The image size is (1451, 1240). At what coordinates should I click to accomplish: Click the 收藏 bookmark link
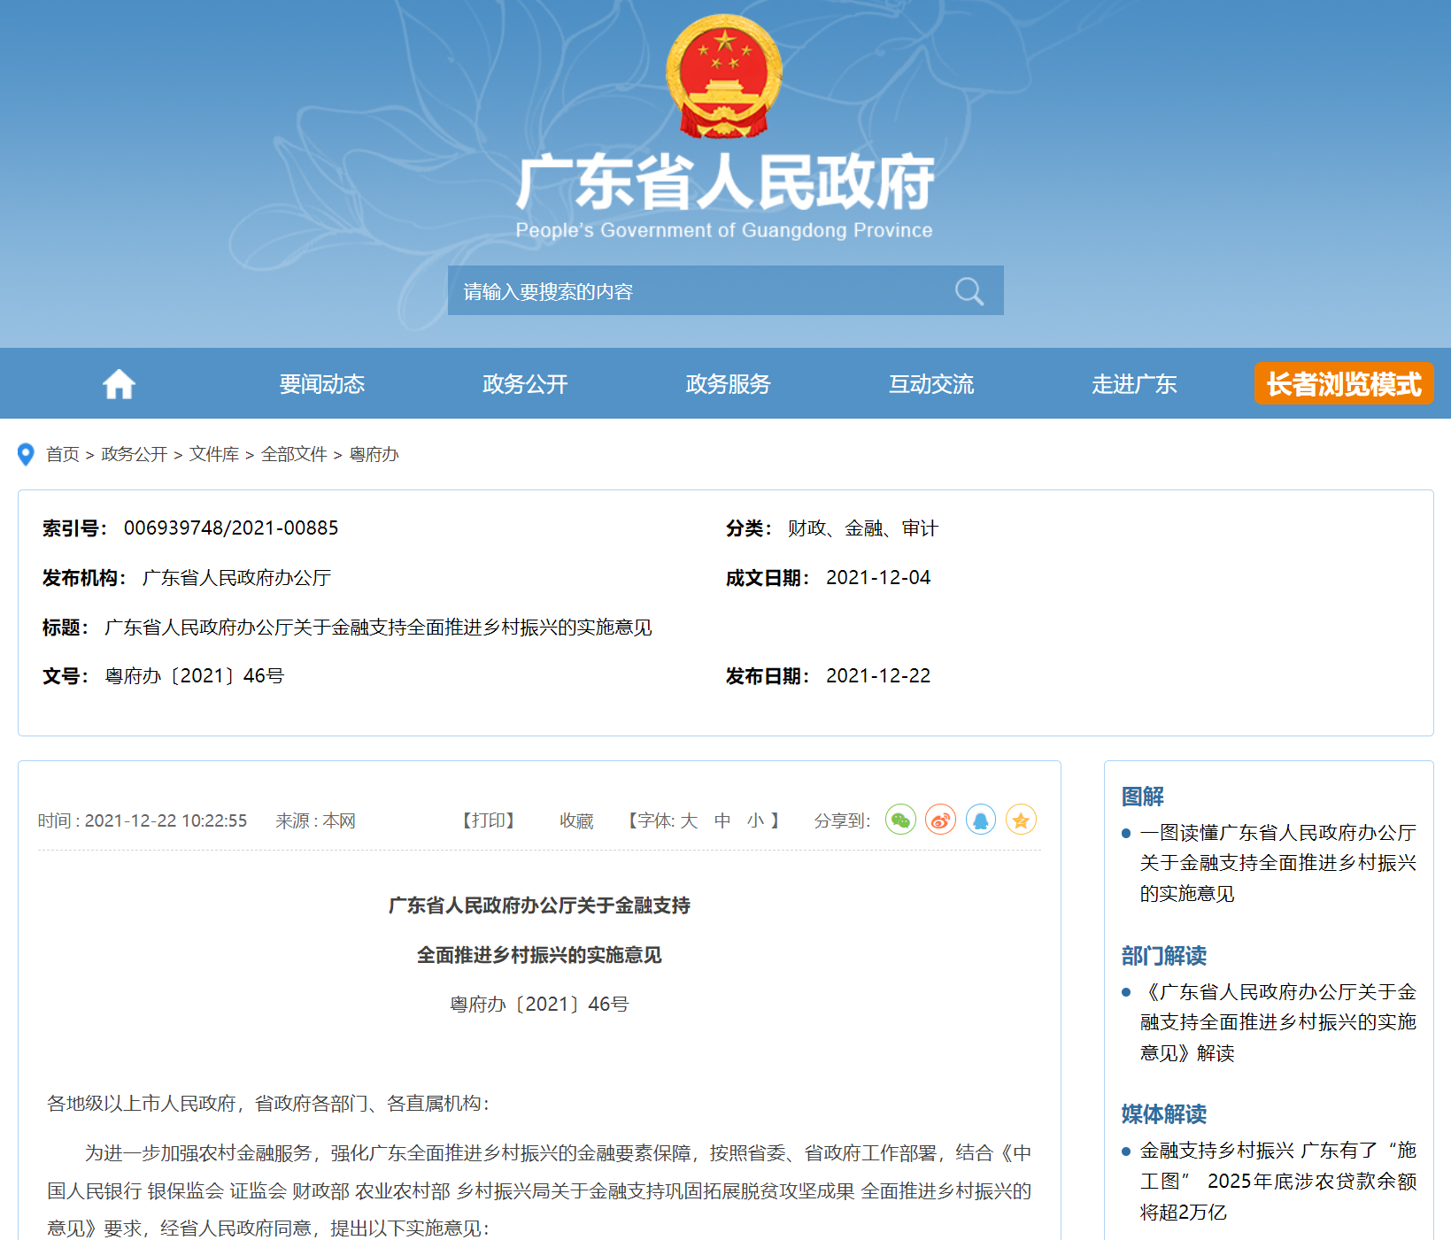click(x=576, y=821)
